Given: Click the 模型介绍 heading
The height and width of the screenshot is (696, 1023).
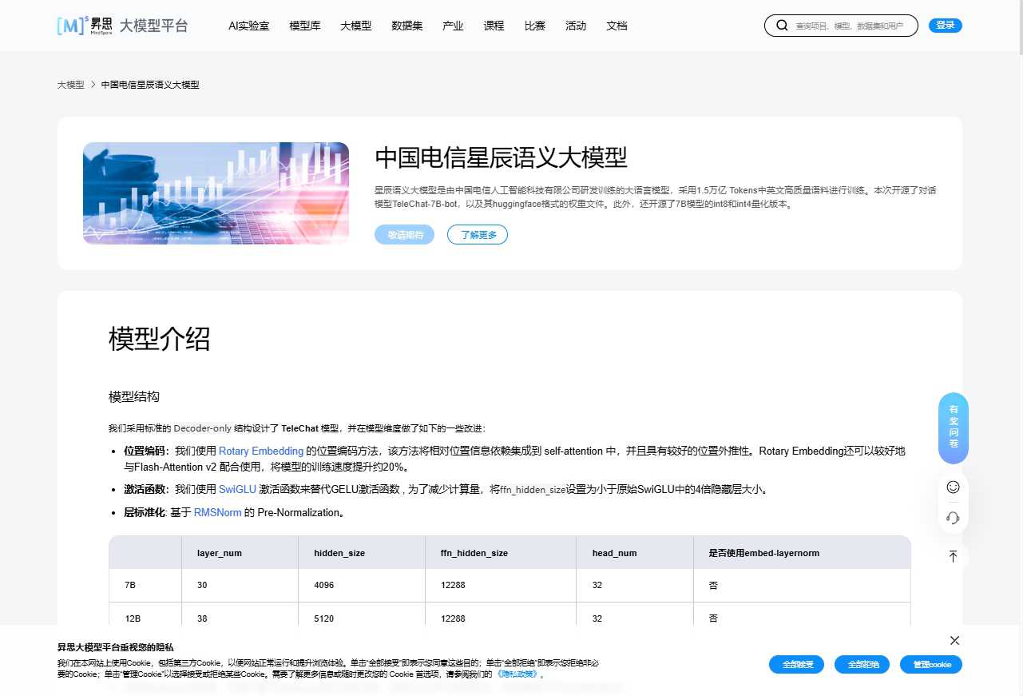Looking at the screenshot, I should click(160, 339).
